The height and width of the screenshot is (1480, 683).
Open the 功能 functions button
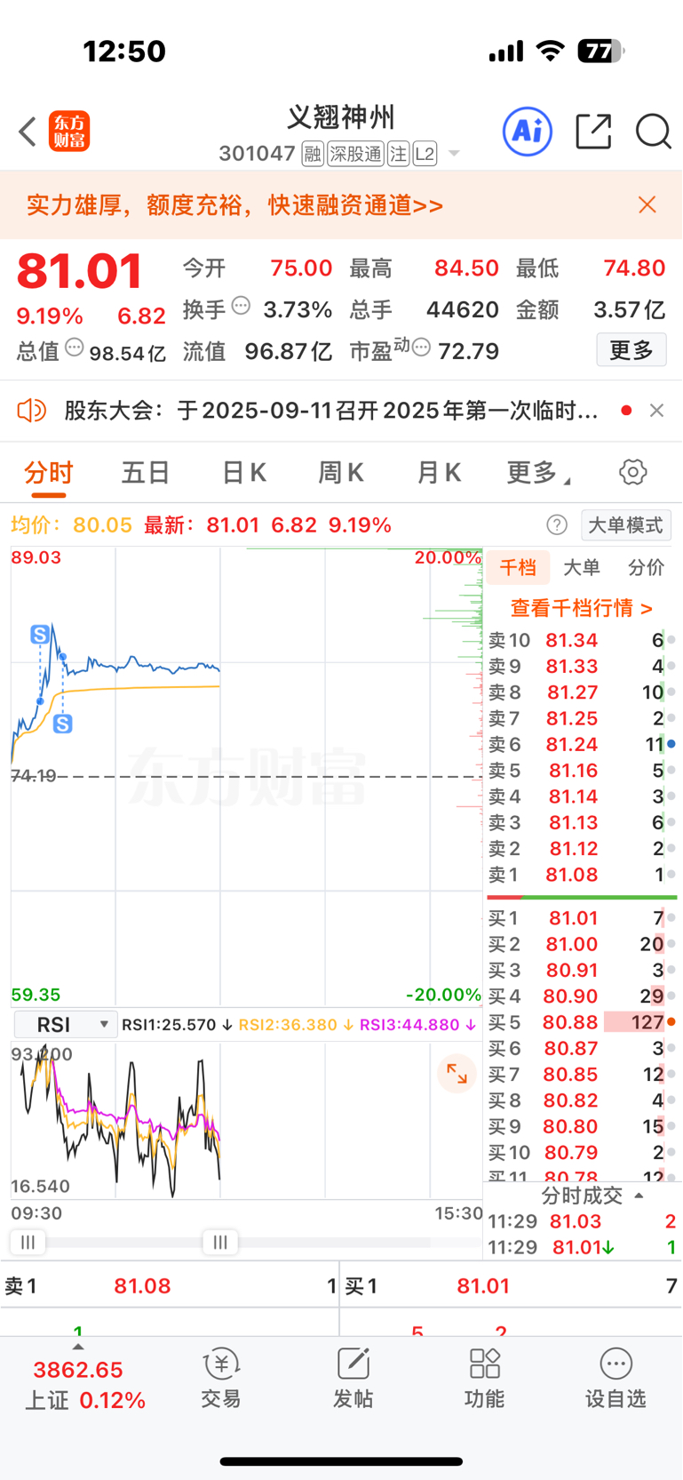484,1379
